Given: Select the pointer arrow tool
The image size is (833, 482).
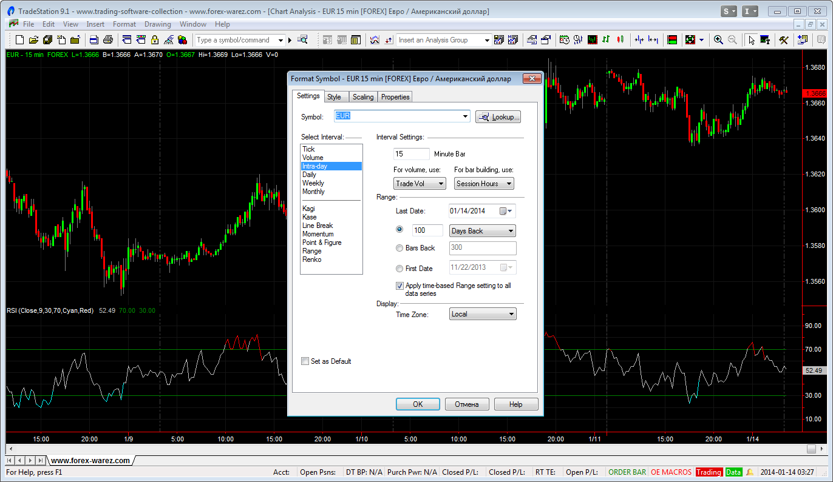Looking at the screenshot, I should click(x=752, y=40).
